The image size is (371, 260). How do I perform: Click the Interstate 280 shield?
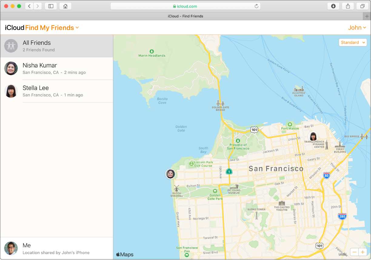342,216
